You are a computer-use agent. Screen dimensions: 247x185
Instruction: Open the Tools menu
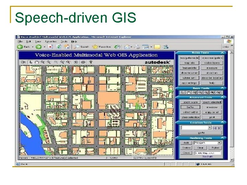[x=64, y=41]
